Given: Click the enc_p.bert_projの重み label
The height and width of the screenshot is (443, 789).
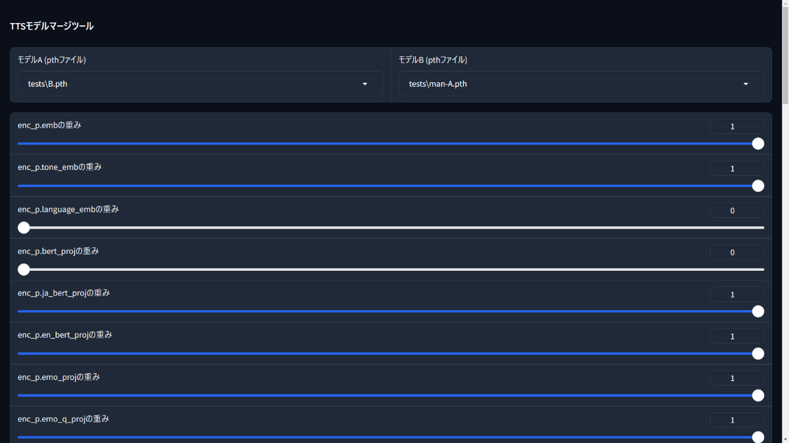Looking at the screenshot, I should pos(58,251).
